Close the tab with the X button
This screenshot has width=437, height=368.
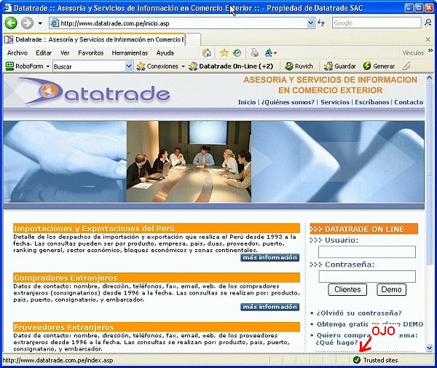[x=428, y=39]
